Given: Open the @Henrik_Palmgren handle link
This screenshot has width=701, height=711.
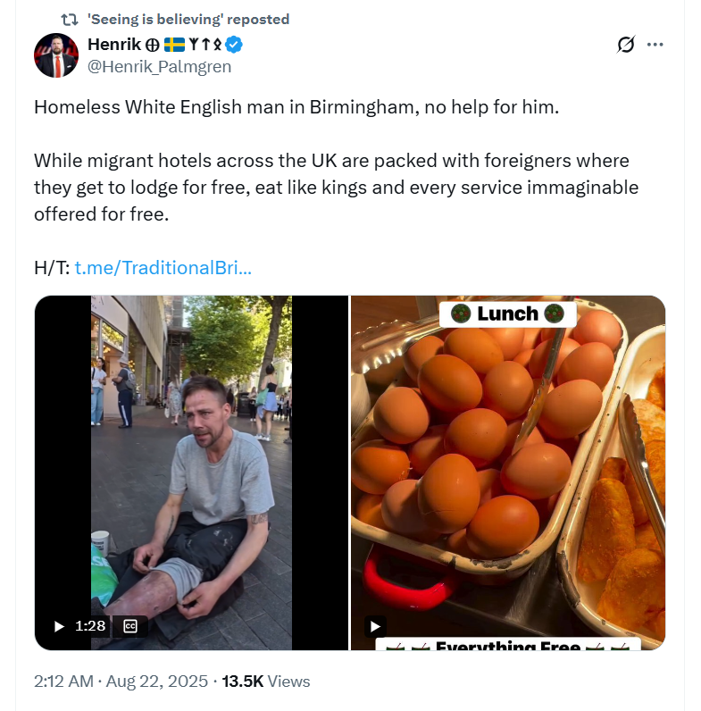Looking at the screenshot, I should coord(159,66).
